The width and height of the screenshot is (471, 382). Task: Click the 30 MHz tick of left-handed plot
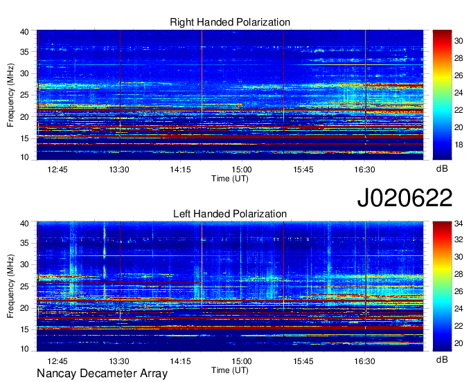coord(25,264)
